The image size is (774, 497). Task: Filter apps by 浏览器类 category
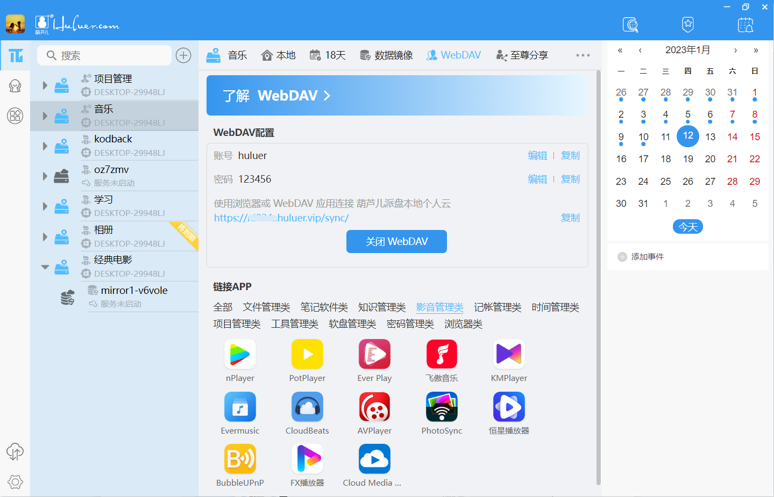coord(463,324)
